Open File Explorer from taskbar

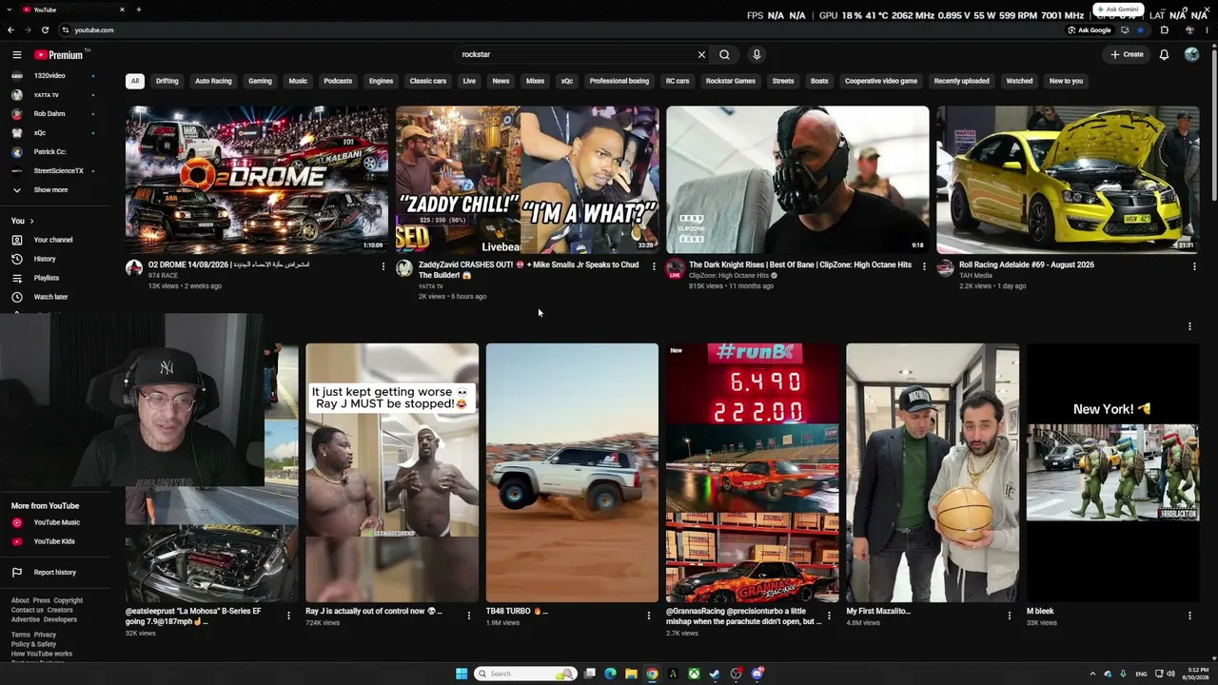[631, 674]
